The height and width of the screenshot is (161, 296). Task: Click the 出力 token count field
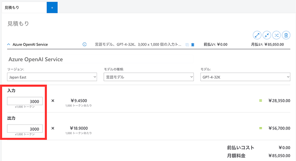tap(25, 129)
